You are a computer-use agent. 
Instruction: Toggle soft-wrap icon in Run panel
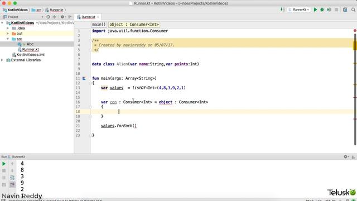(x=12, y=178)
